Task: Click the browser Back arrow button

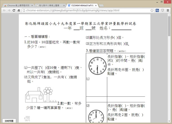Action: point(4,10)
